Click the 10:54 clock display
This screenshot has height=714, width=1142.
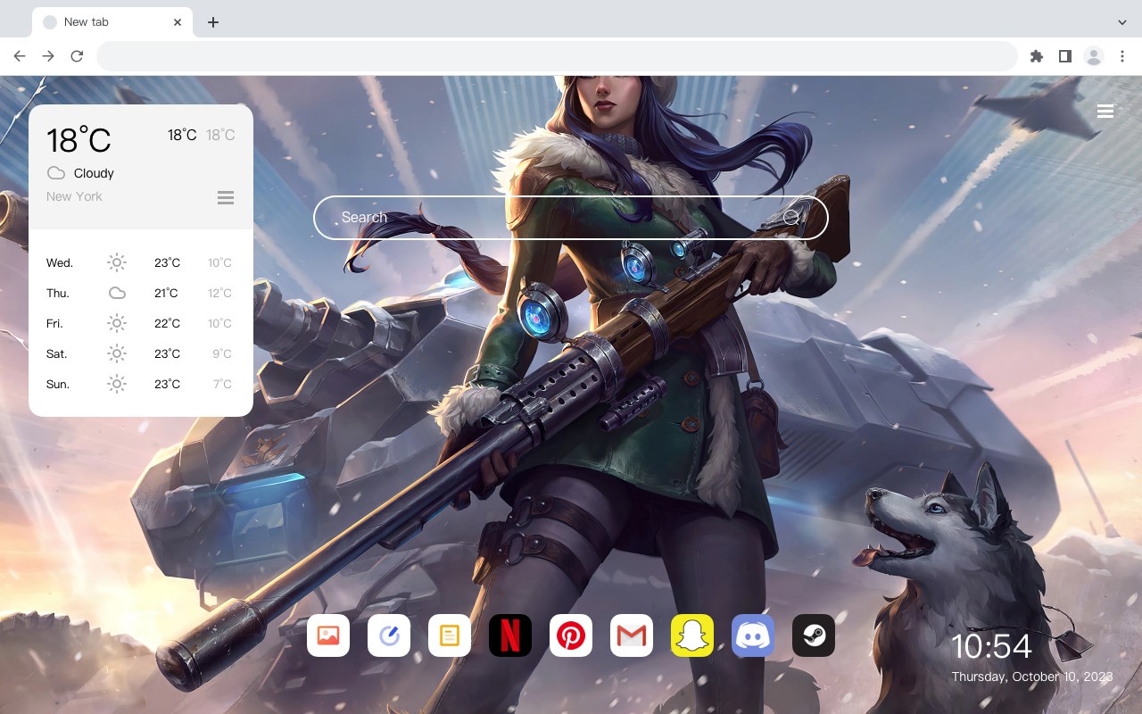(991, 646)
